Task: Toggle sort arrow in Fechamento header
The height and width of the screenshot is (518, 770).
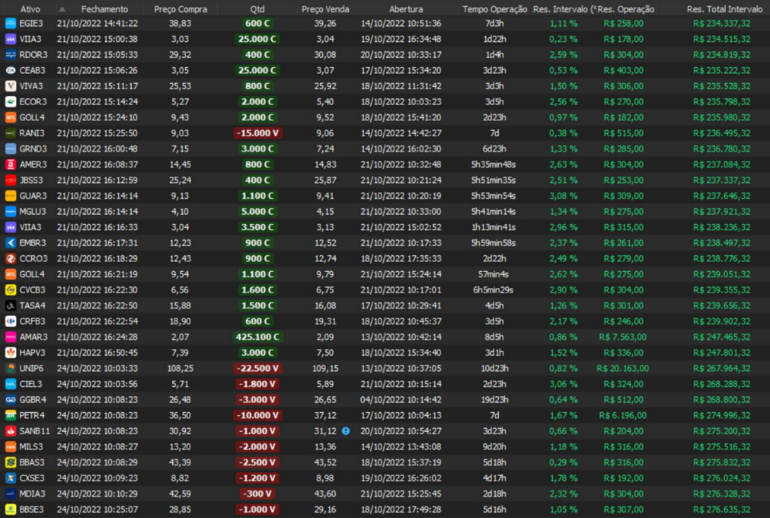Action: pyautogui.click(x=62, y=9)
